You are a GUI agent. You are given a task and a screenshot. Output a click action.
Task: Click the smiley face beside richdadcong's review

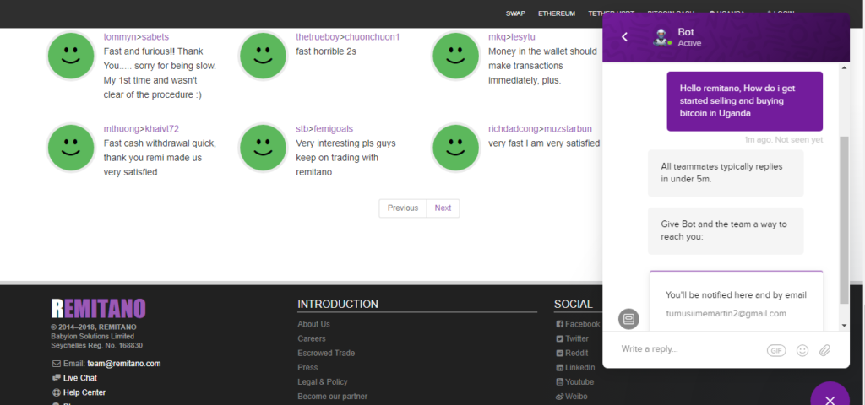pos(455,148)
